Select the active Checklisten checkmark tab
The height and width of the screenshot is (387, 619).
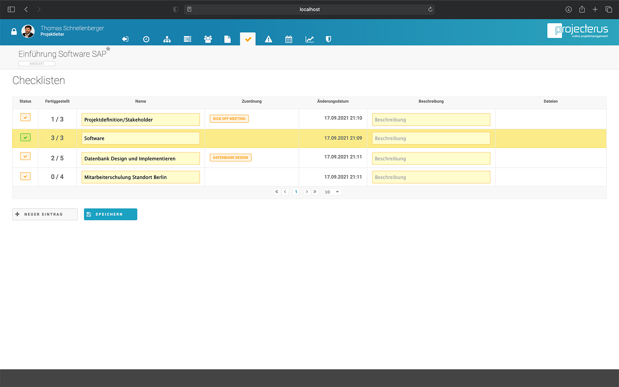pyautogui.click(x=248, y=39)
